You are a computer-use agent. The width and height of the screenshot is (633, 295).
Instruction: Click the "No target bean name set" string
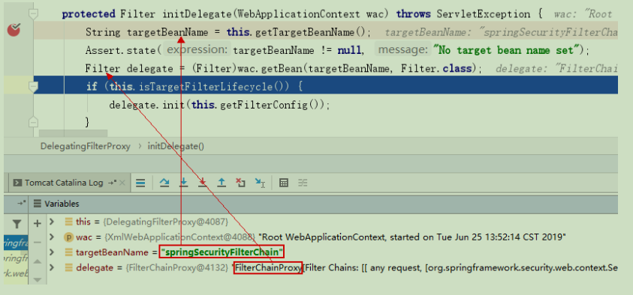click(x=506, y=51)
